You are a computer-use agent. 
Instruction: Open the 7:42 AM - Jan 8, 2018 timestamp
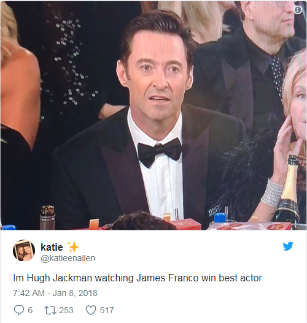[55, 293]
